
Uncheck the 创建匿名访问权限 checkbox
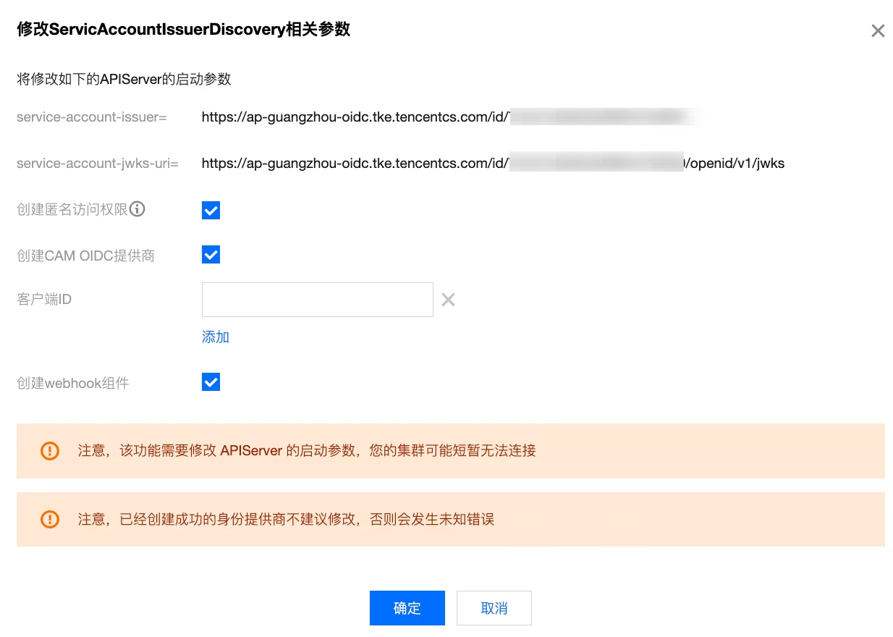point(211,211)
